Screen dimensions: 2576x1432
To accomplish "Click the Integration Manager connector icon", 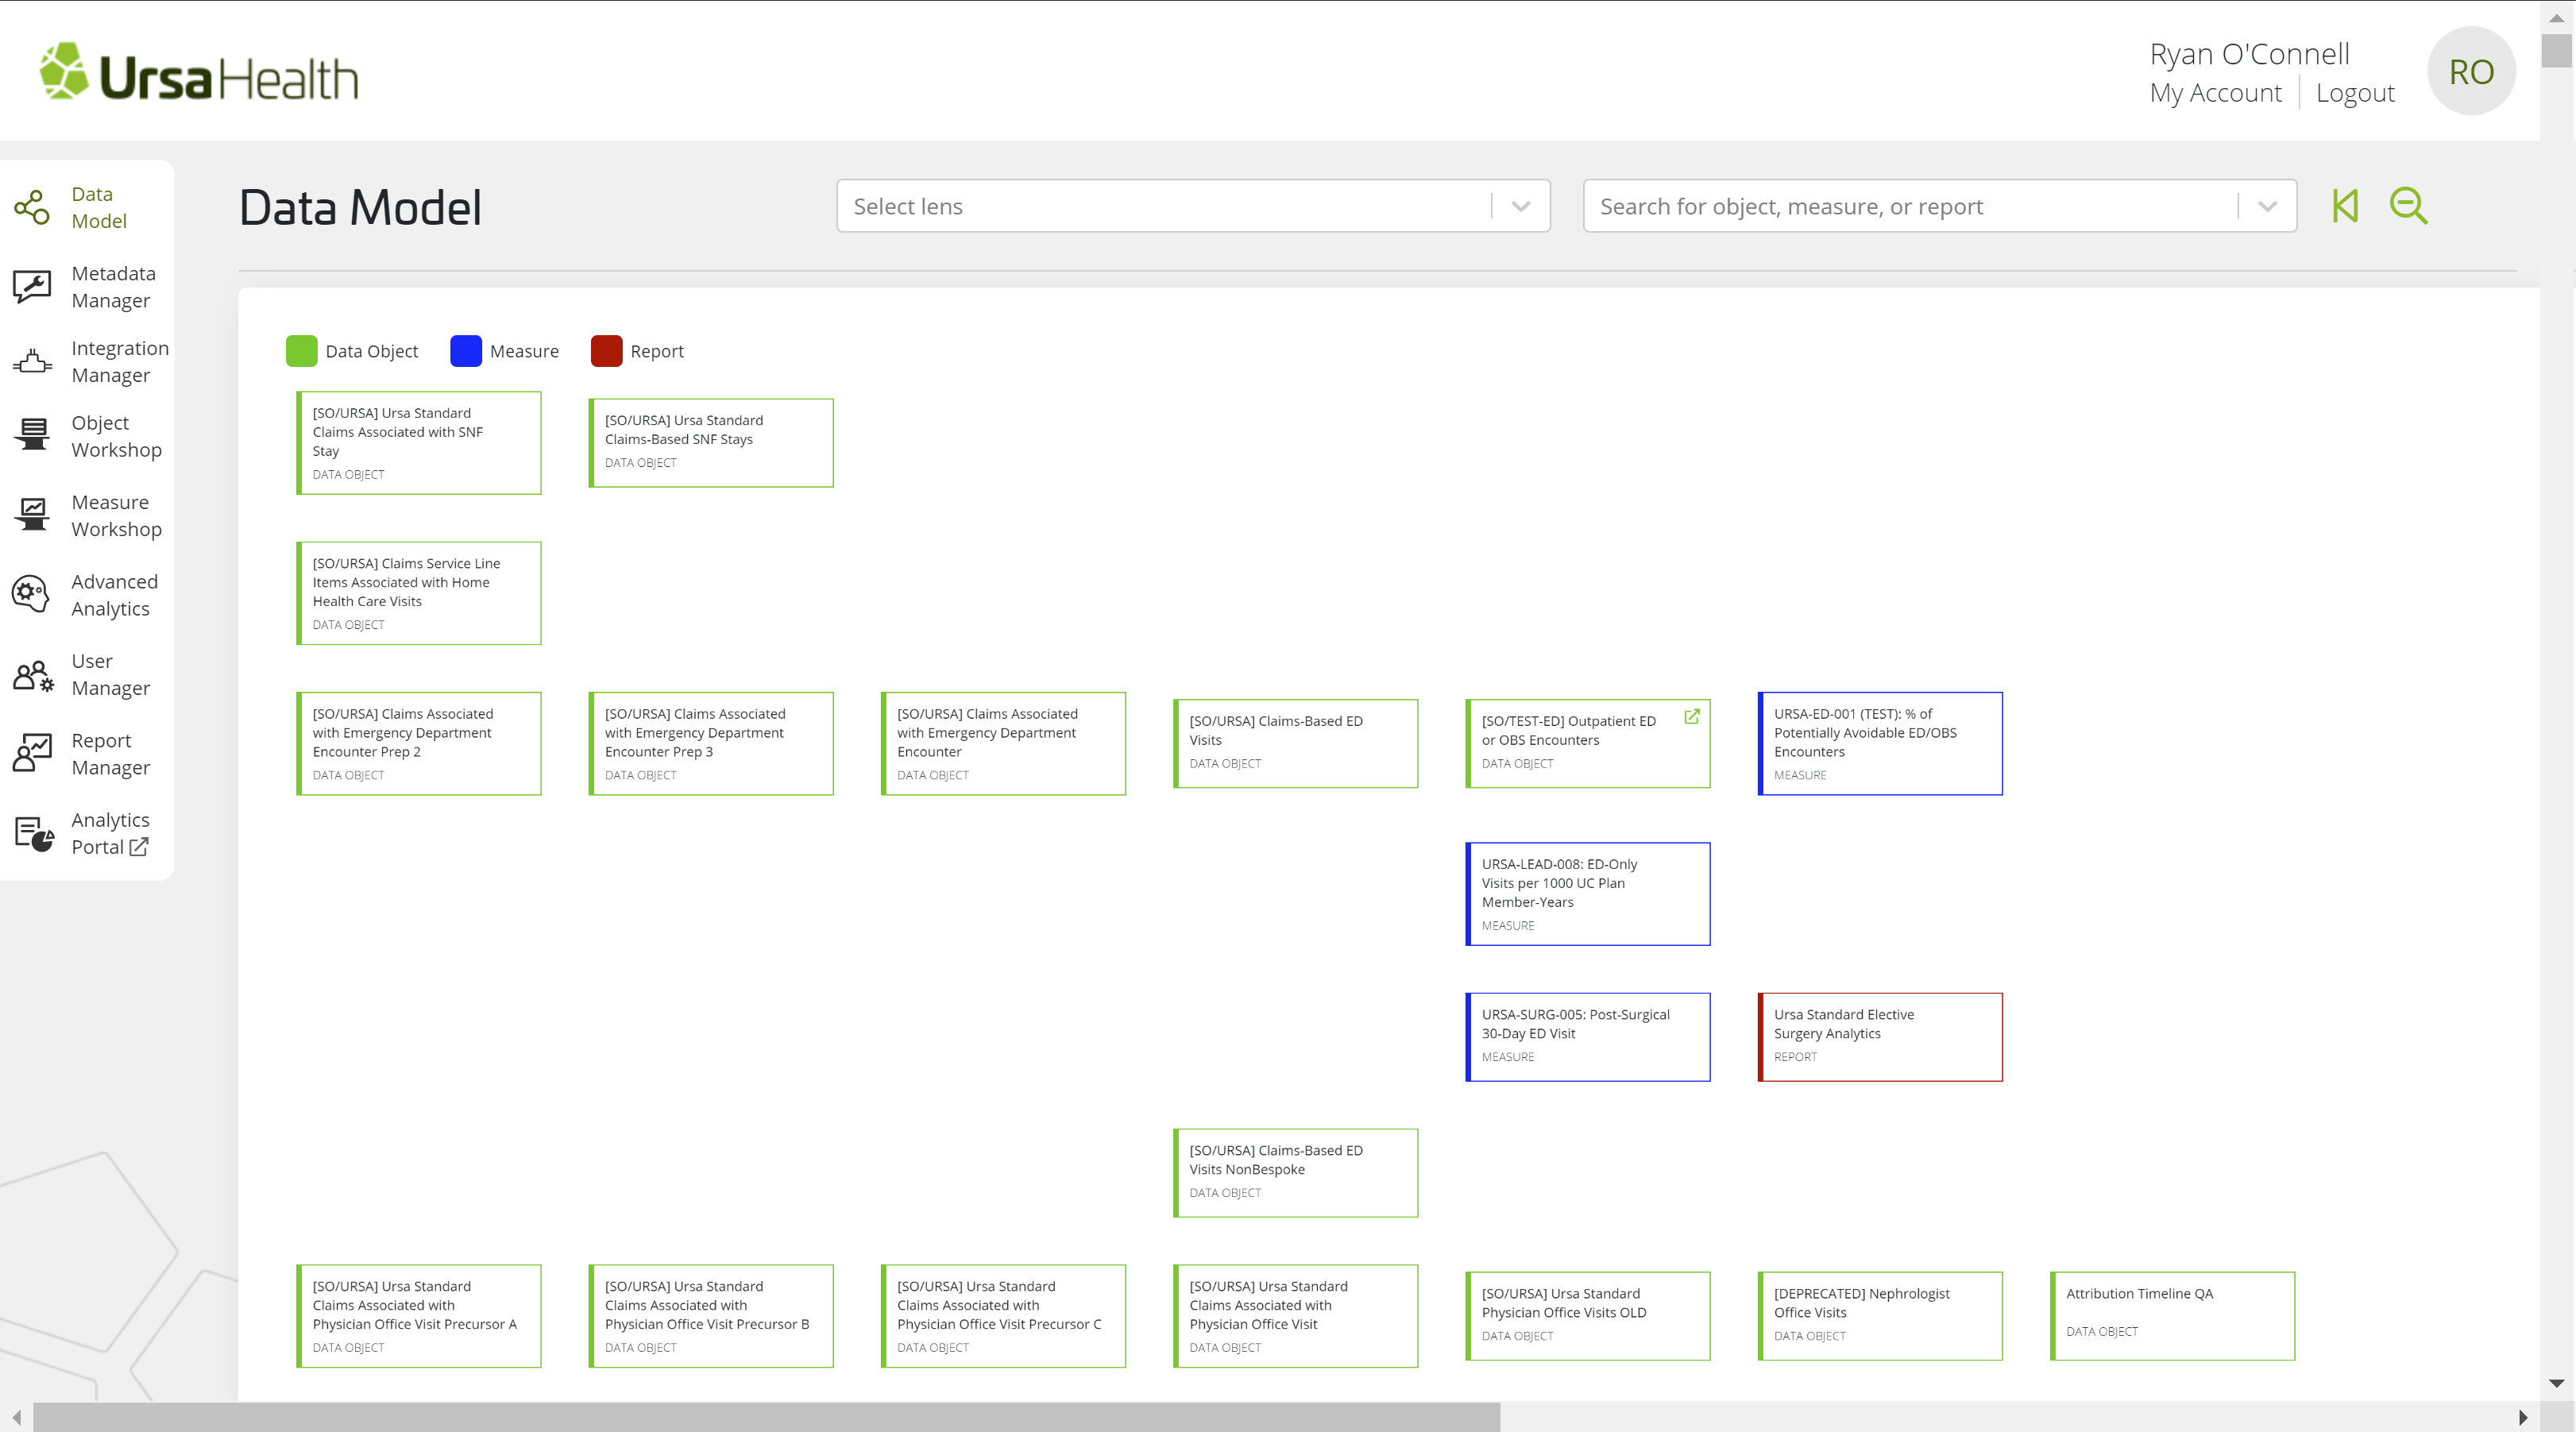I will coord(32,361).
